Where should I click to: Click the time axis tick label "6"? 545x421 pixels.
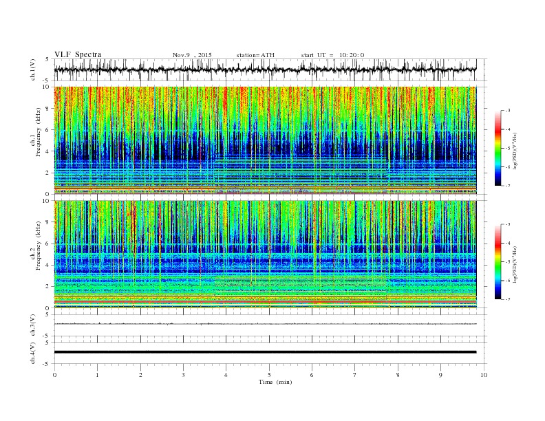tap(312, 375)
